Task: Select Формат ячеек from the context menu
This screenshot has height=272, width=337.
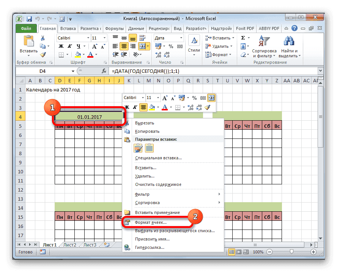Action: pos(151,222)
